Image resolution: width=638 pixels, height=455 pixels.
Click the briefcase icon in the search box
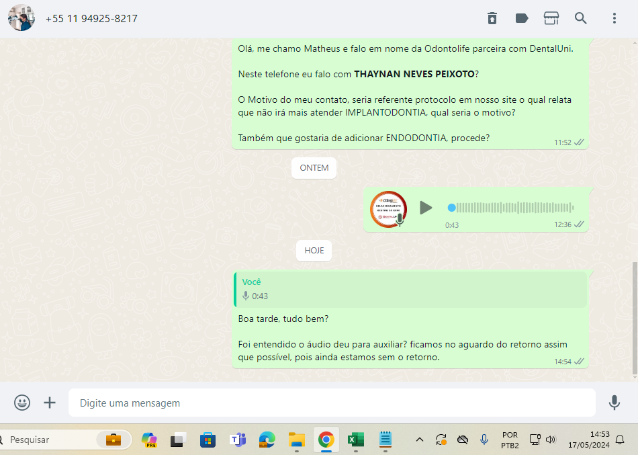[x=113, y=440]
